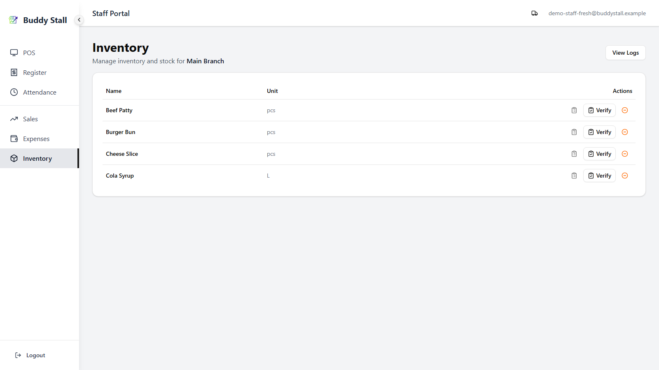Verify the Burger Bun stock
Viewport: 659px width, 370px height.
[x=599, y=132]
